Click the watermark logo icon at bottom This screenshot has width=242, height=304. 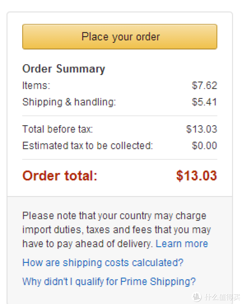197,297
